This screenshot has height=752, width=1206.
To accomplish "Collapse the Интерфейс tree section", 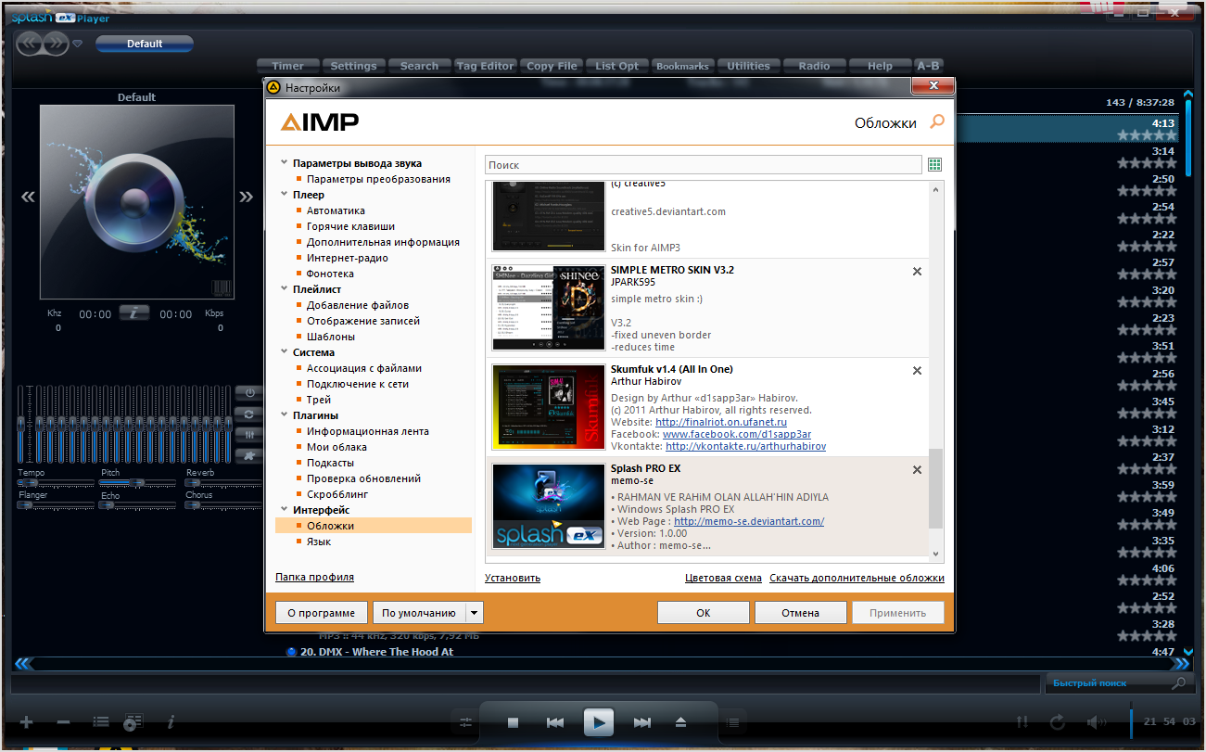I will pyautogui.click(x=284, y=510).
